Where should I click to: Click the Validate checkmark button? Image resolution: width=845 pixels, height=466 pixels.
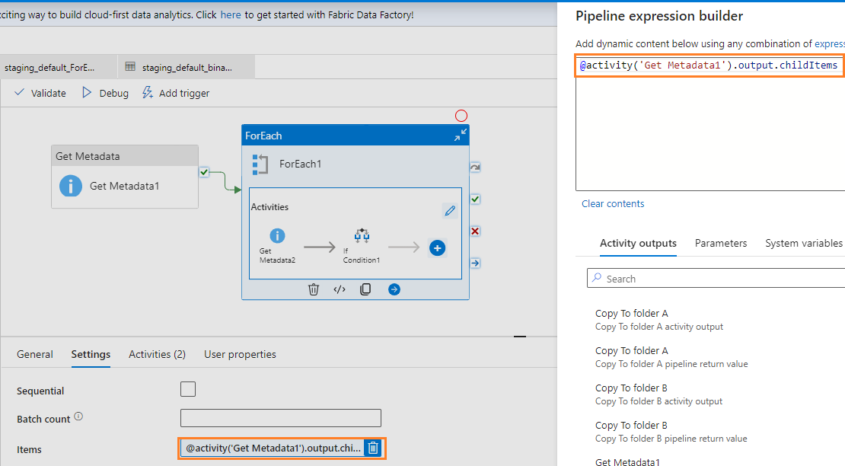point(40,93)
